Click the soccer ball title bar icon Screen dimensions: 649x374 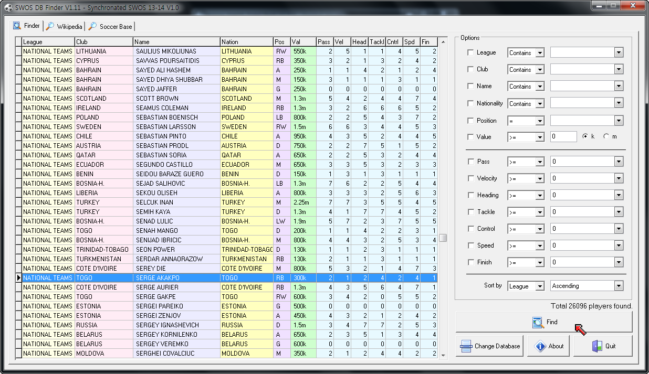coord(7,8)
